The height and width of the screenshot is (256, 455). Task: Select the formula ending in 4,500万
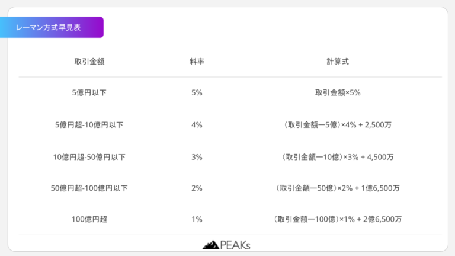(x=338, y=157)
